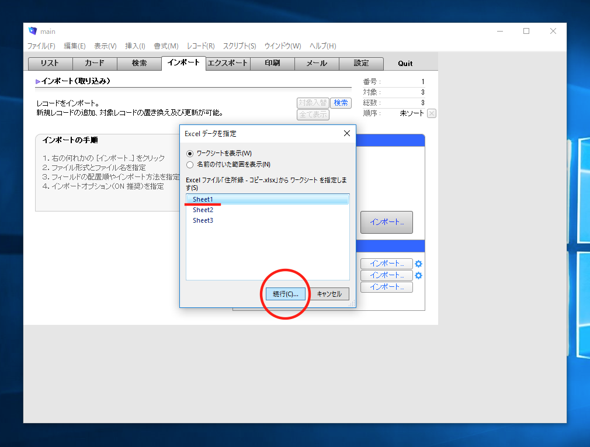Select the ワークシートを表示 radio button

point(189,153)
